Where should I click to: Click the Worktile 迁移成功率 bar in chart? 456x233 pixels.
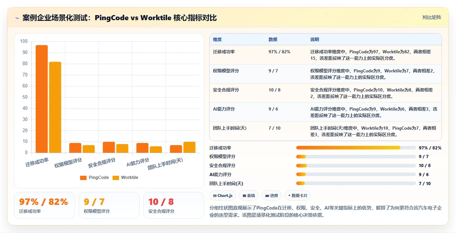55,107
